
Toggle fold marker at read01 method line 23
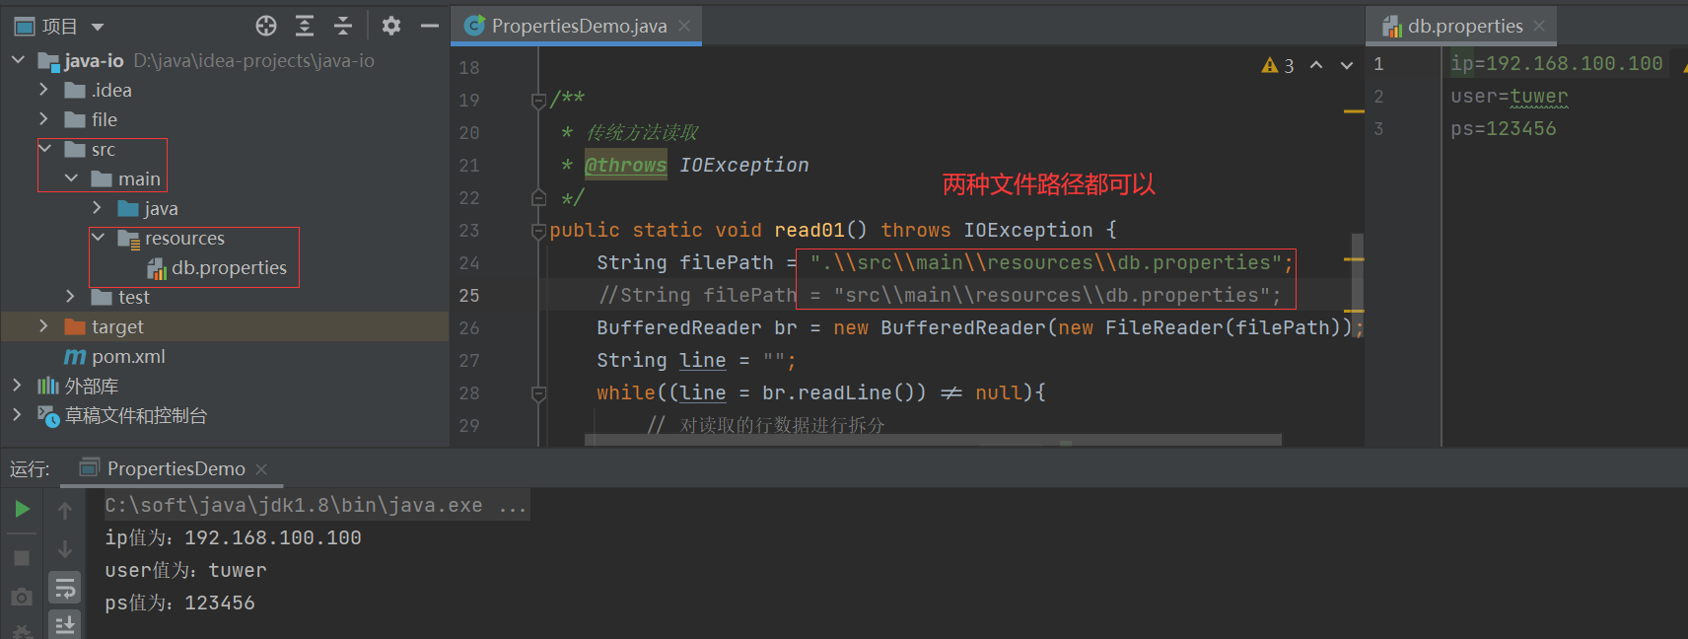click(x=538, y=231)
